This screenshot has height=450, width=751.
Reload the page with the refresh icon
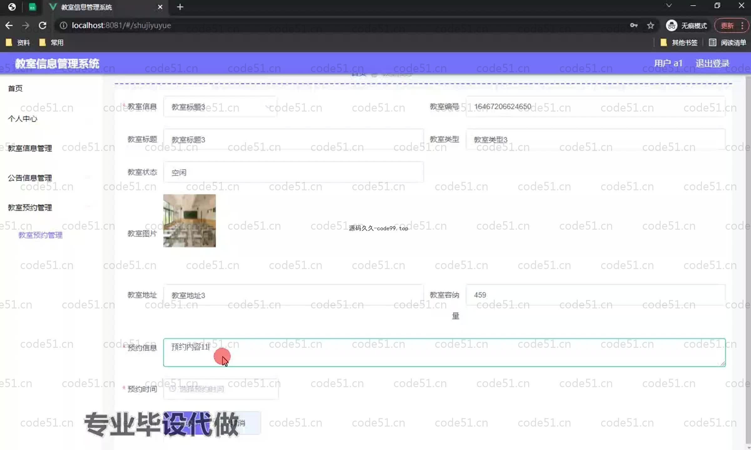(x=43, y=25)
